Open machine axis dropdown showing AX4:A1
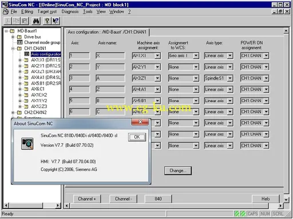 click(x=157, y=89)
